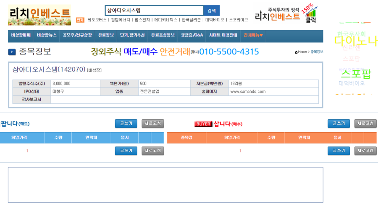Open the 유료정보 menu
Image resolution: width=378 pixels, height=203 pixels.
tap(106, 35)
